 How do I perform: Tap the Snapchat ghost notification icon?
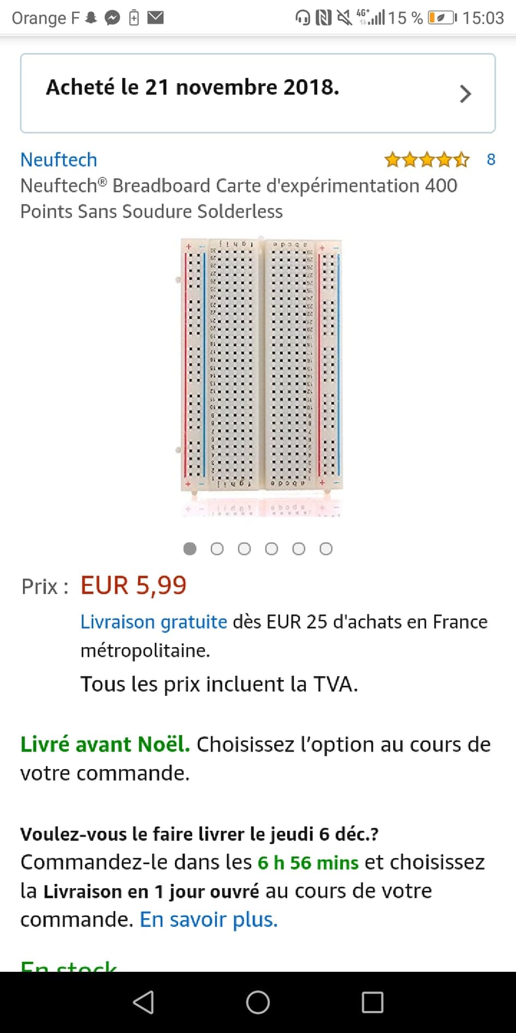pos(91,18)
